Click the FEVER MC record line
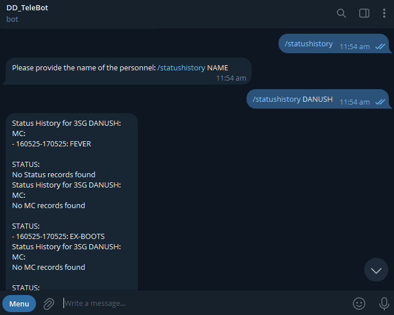This screenshot has height=315, width=394. tap(51, 144)
